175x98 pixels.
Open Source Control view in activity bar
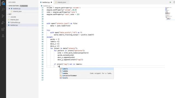(x=3, y=16)
